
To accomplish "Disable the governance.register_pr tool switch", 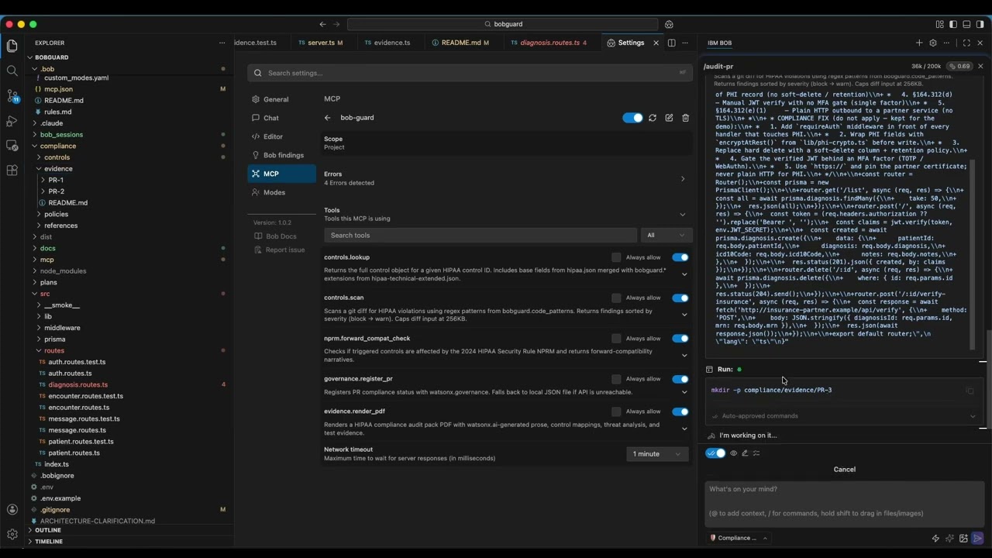I will 680,379.
